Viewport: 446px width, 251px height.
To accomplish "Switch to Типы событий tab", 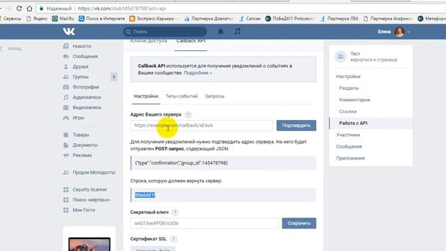I will [x=181, y=96].
